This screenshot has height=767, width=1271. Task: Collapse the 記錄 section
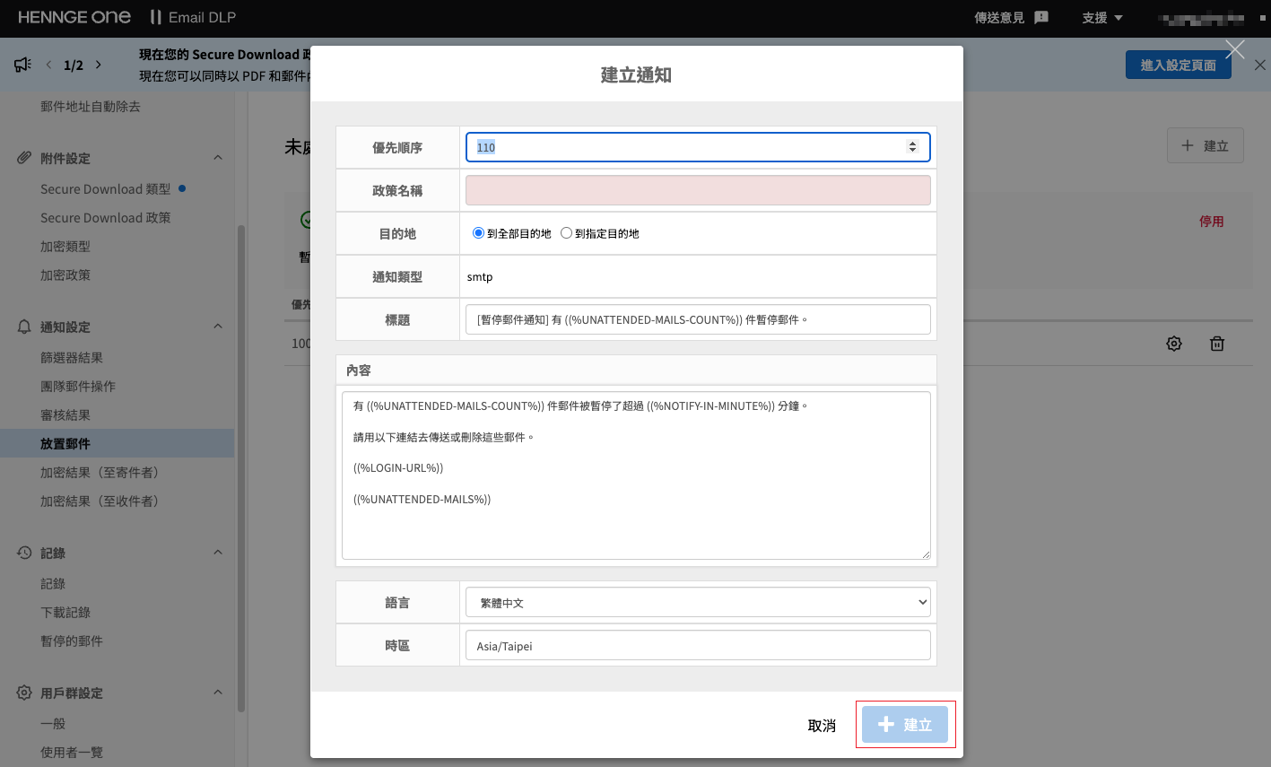(217, 553)
